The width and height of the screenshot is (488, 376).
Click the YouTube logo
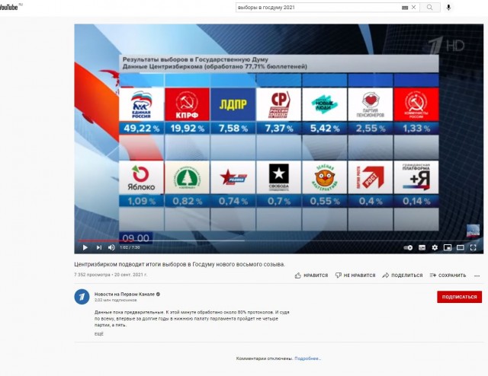[x=8, y=7]
